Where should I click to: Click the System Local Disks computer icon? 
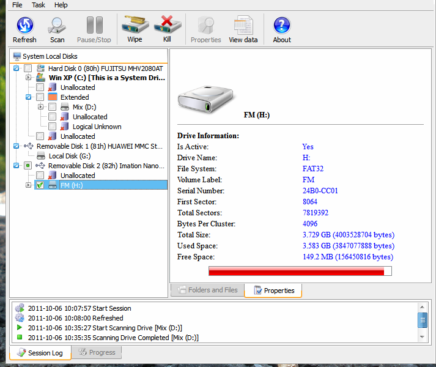(17, 56)
